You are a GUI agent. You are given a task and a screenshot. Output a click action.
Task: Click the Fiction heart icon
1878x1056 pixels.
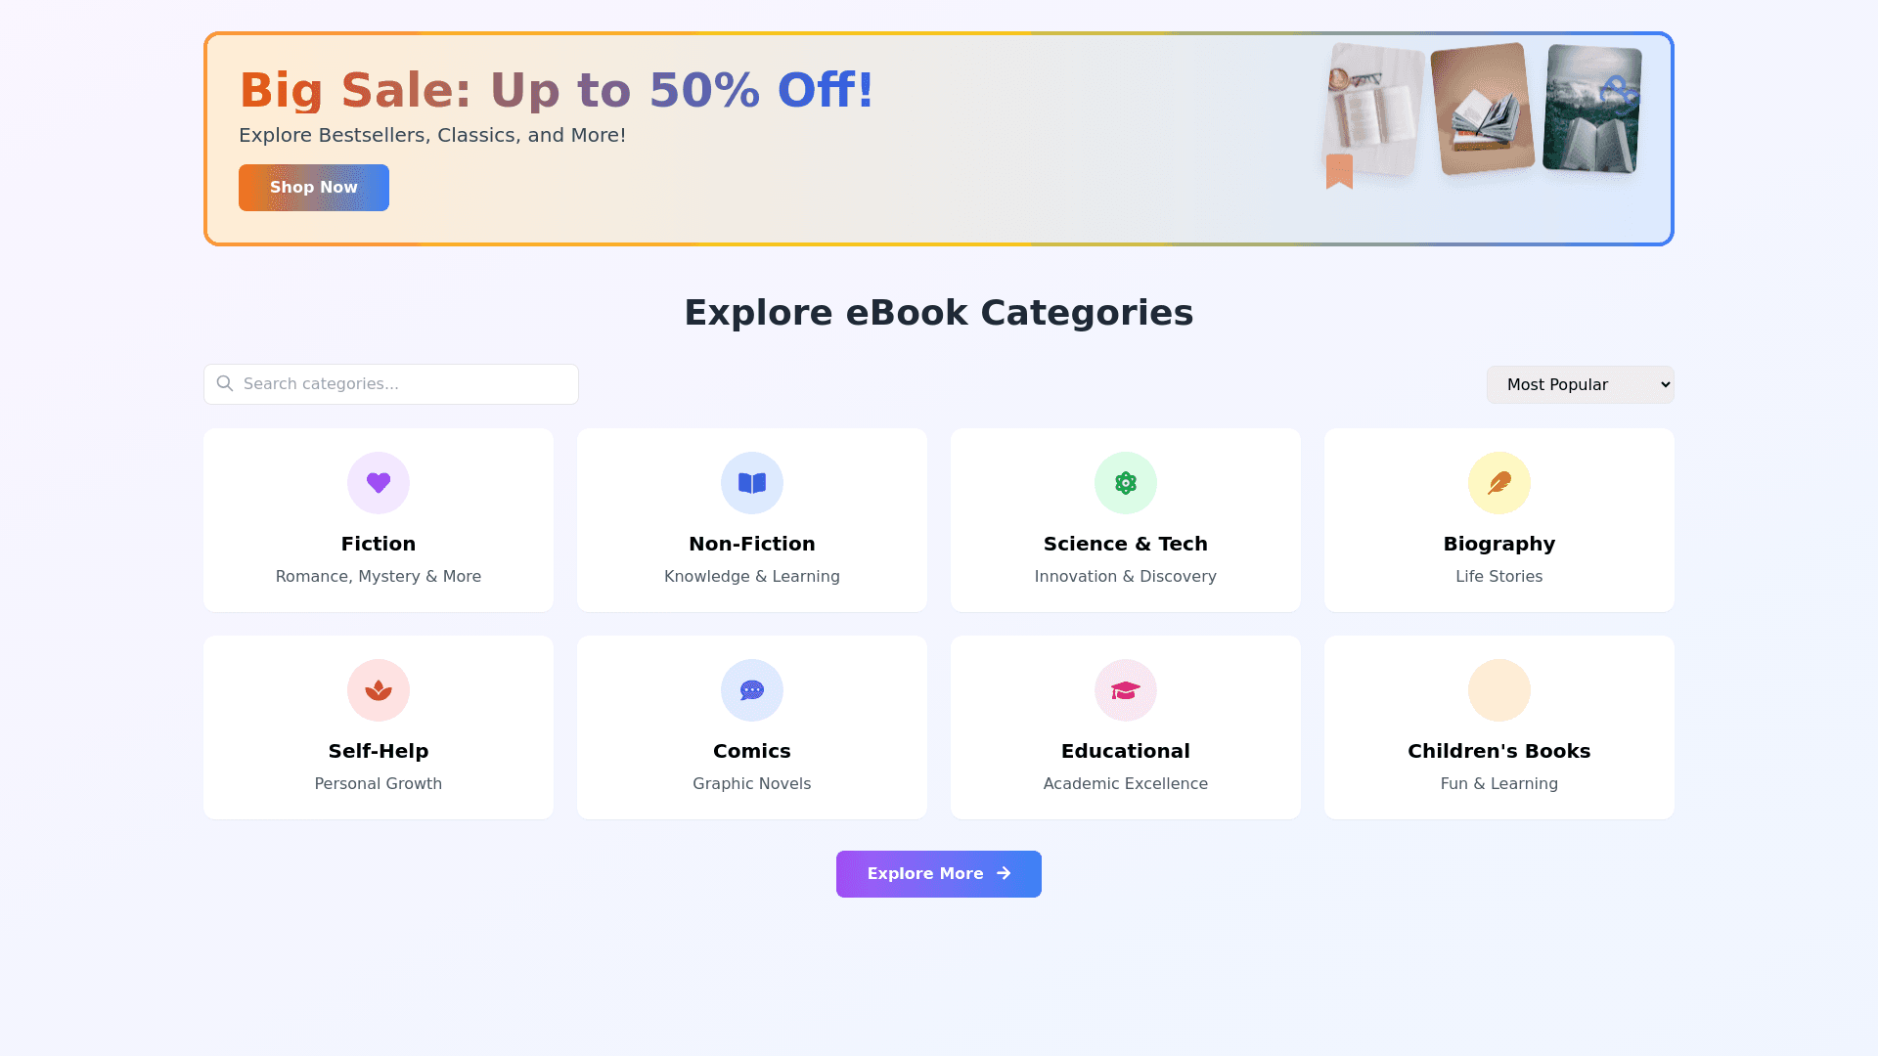[379, 483]
